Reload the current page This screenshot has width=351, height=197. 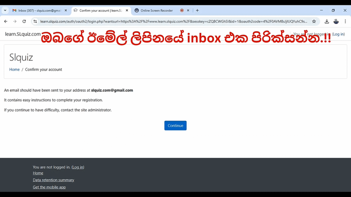click(24, 22)
